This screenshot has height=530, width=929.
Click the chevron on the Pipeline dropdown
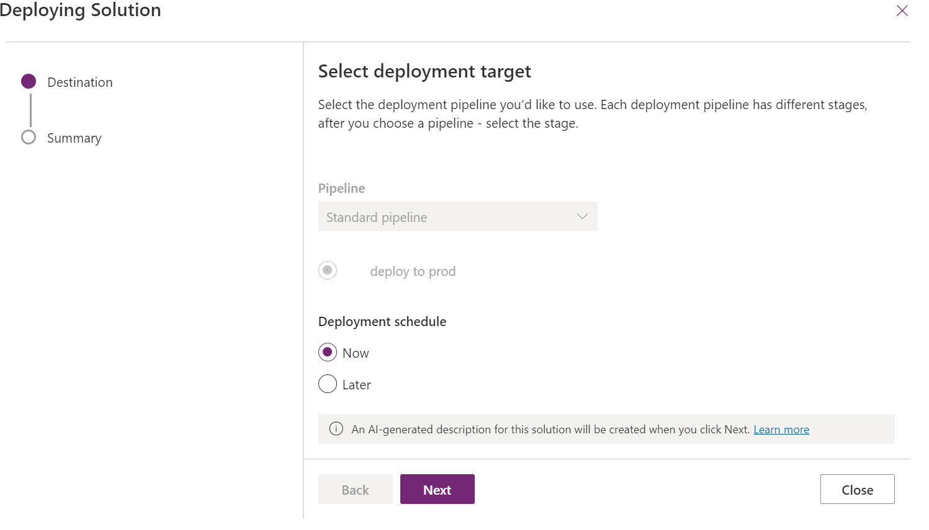point(582,216)
